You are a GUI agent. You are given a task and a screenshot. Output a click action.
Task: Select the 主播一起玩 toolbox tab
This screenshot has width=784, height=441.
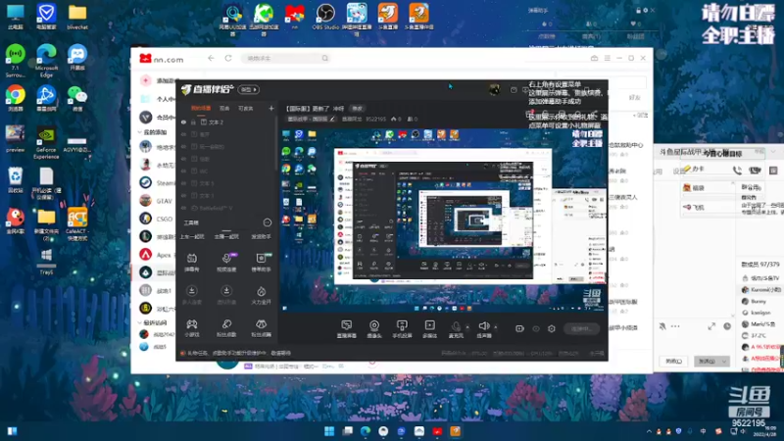point(226,236)
